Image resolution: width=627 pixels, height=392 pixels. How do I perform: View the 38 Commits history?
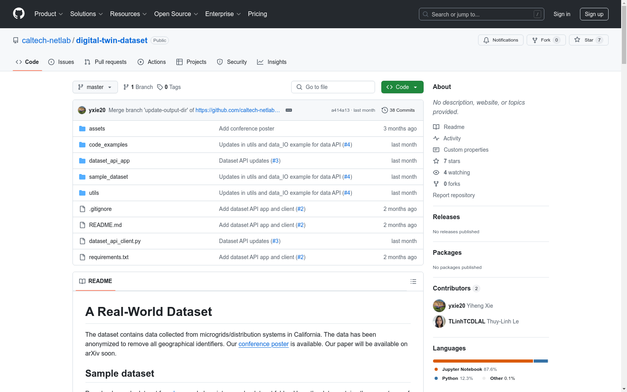point(398,110)
